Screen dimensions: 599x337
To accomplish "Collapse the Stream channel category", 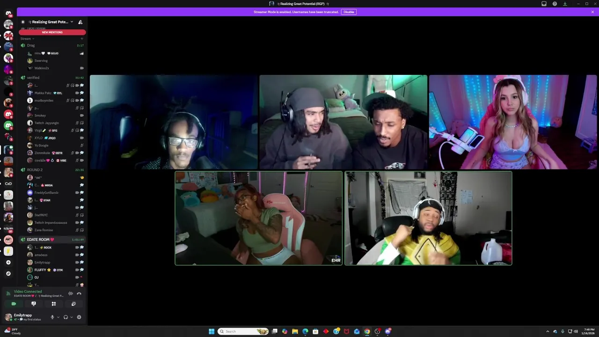I will [27, 38].
